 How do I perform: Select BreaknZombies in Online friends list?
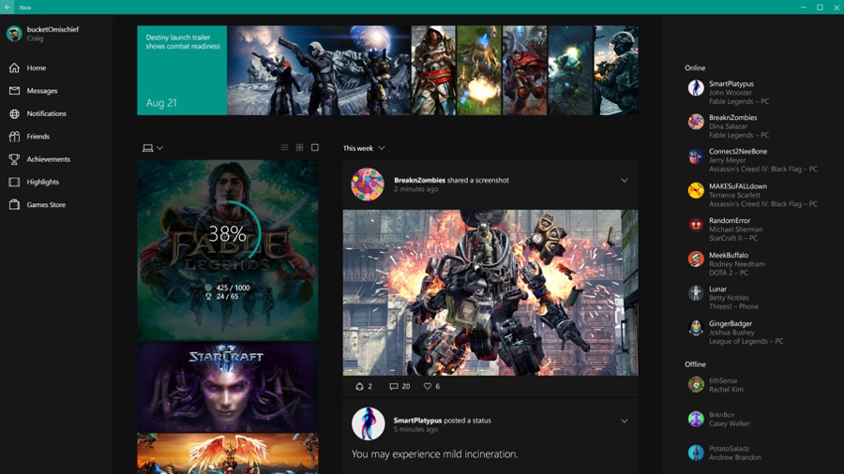click(x=733, y=117)
